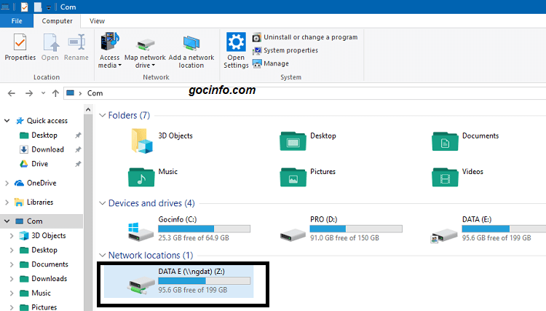Go back with the back arrow
The height and width of the screenshot is (311, 546).
(12, 93)
